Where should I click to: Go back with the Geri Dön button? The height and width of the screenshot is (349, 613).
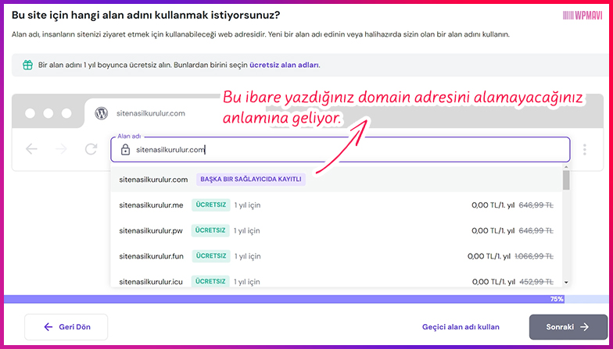66,326
